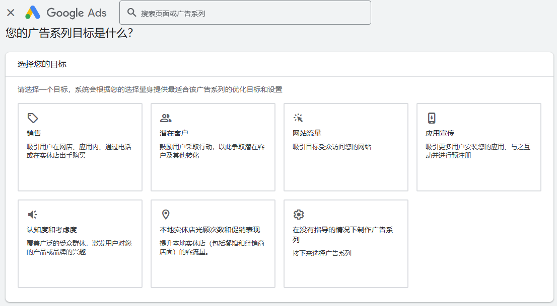Close the campaign creation page with X
The height and width of the screenshot is (306, 557).
pos(11,13)
